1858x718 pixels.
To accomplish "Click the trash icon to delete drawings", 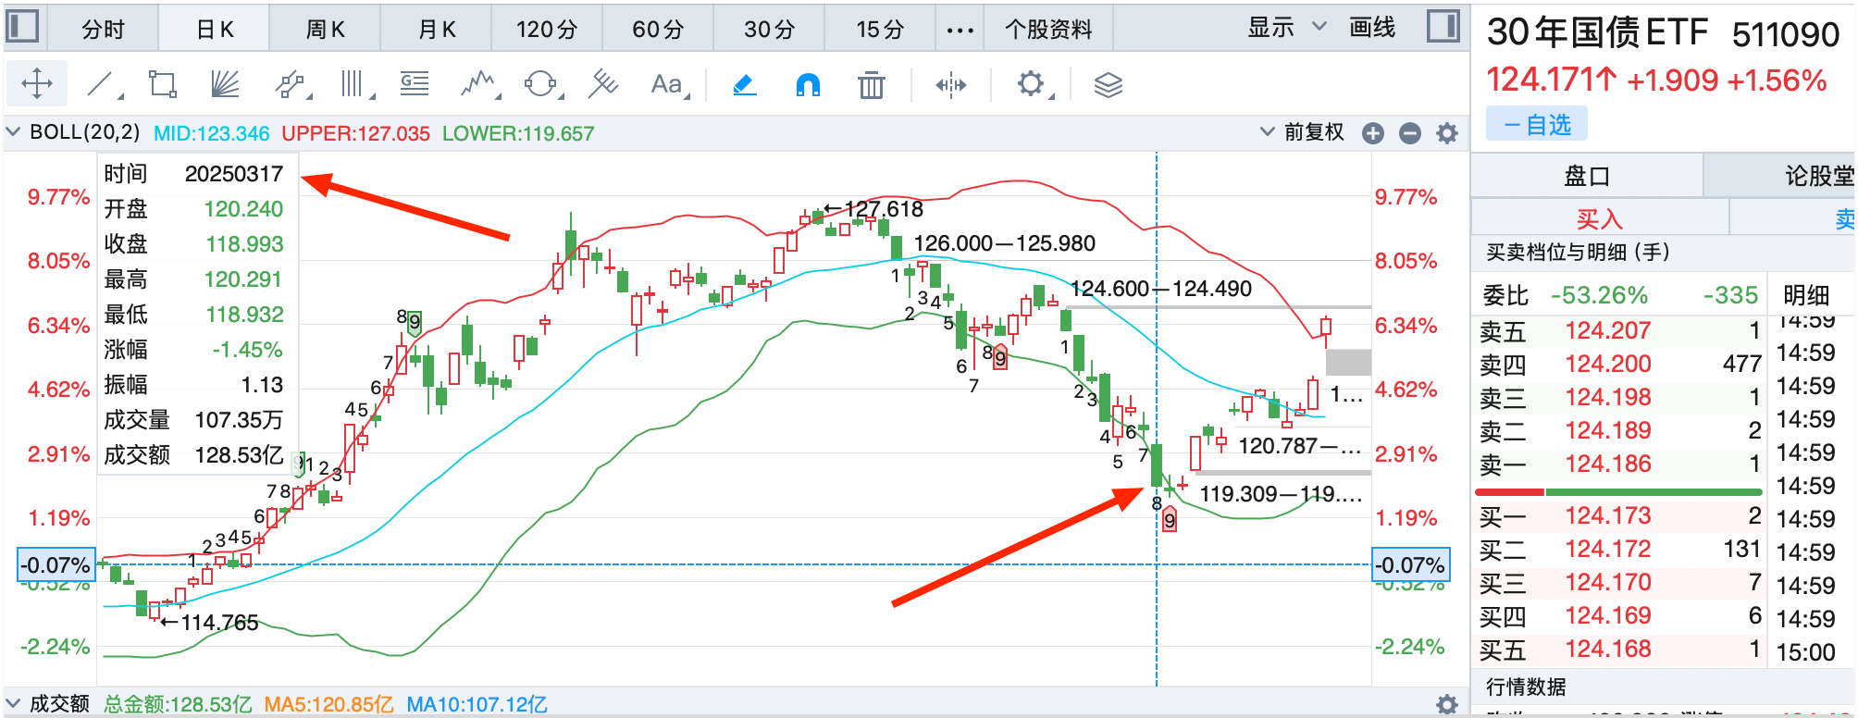I will click(871, 85).
